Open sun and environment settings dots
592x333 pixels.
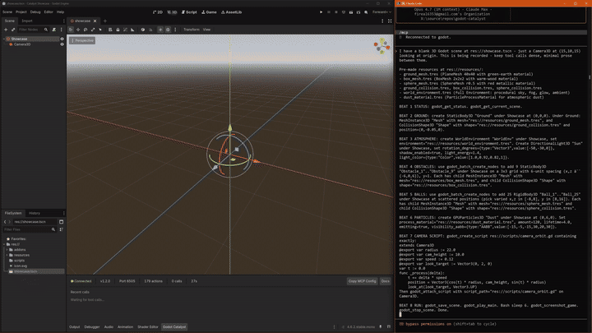pyautogui.click(x=175, y=30)
